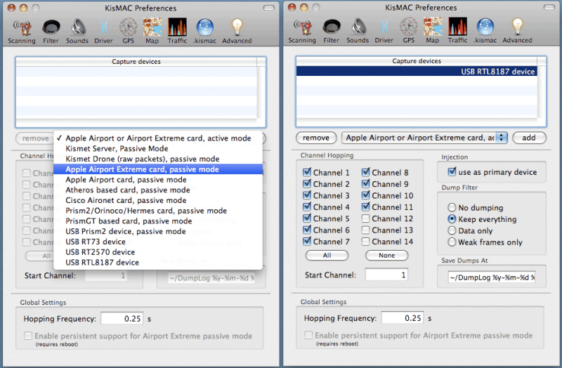Choose Prism2/Orinoco/Hermes card, passive mode

(x=158, y=211)
